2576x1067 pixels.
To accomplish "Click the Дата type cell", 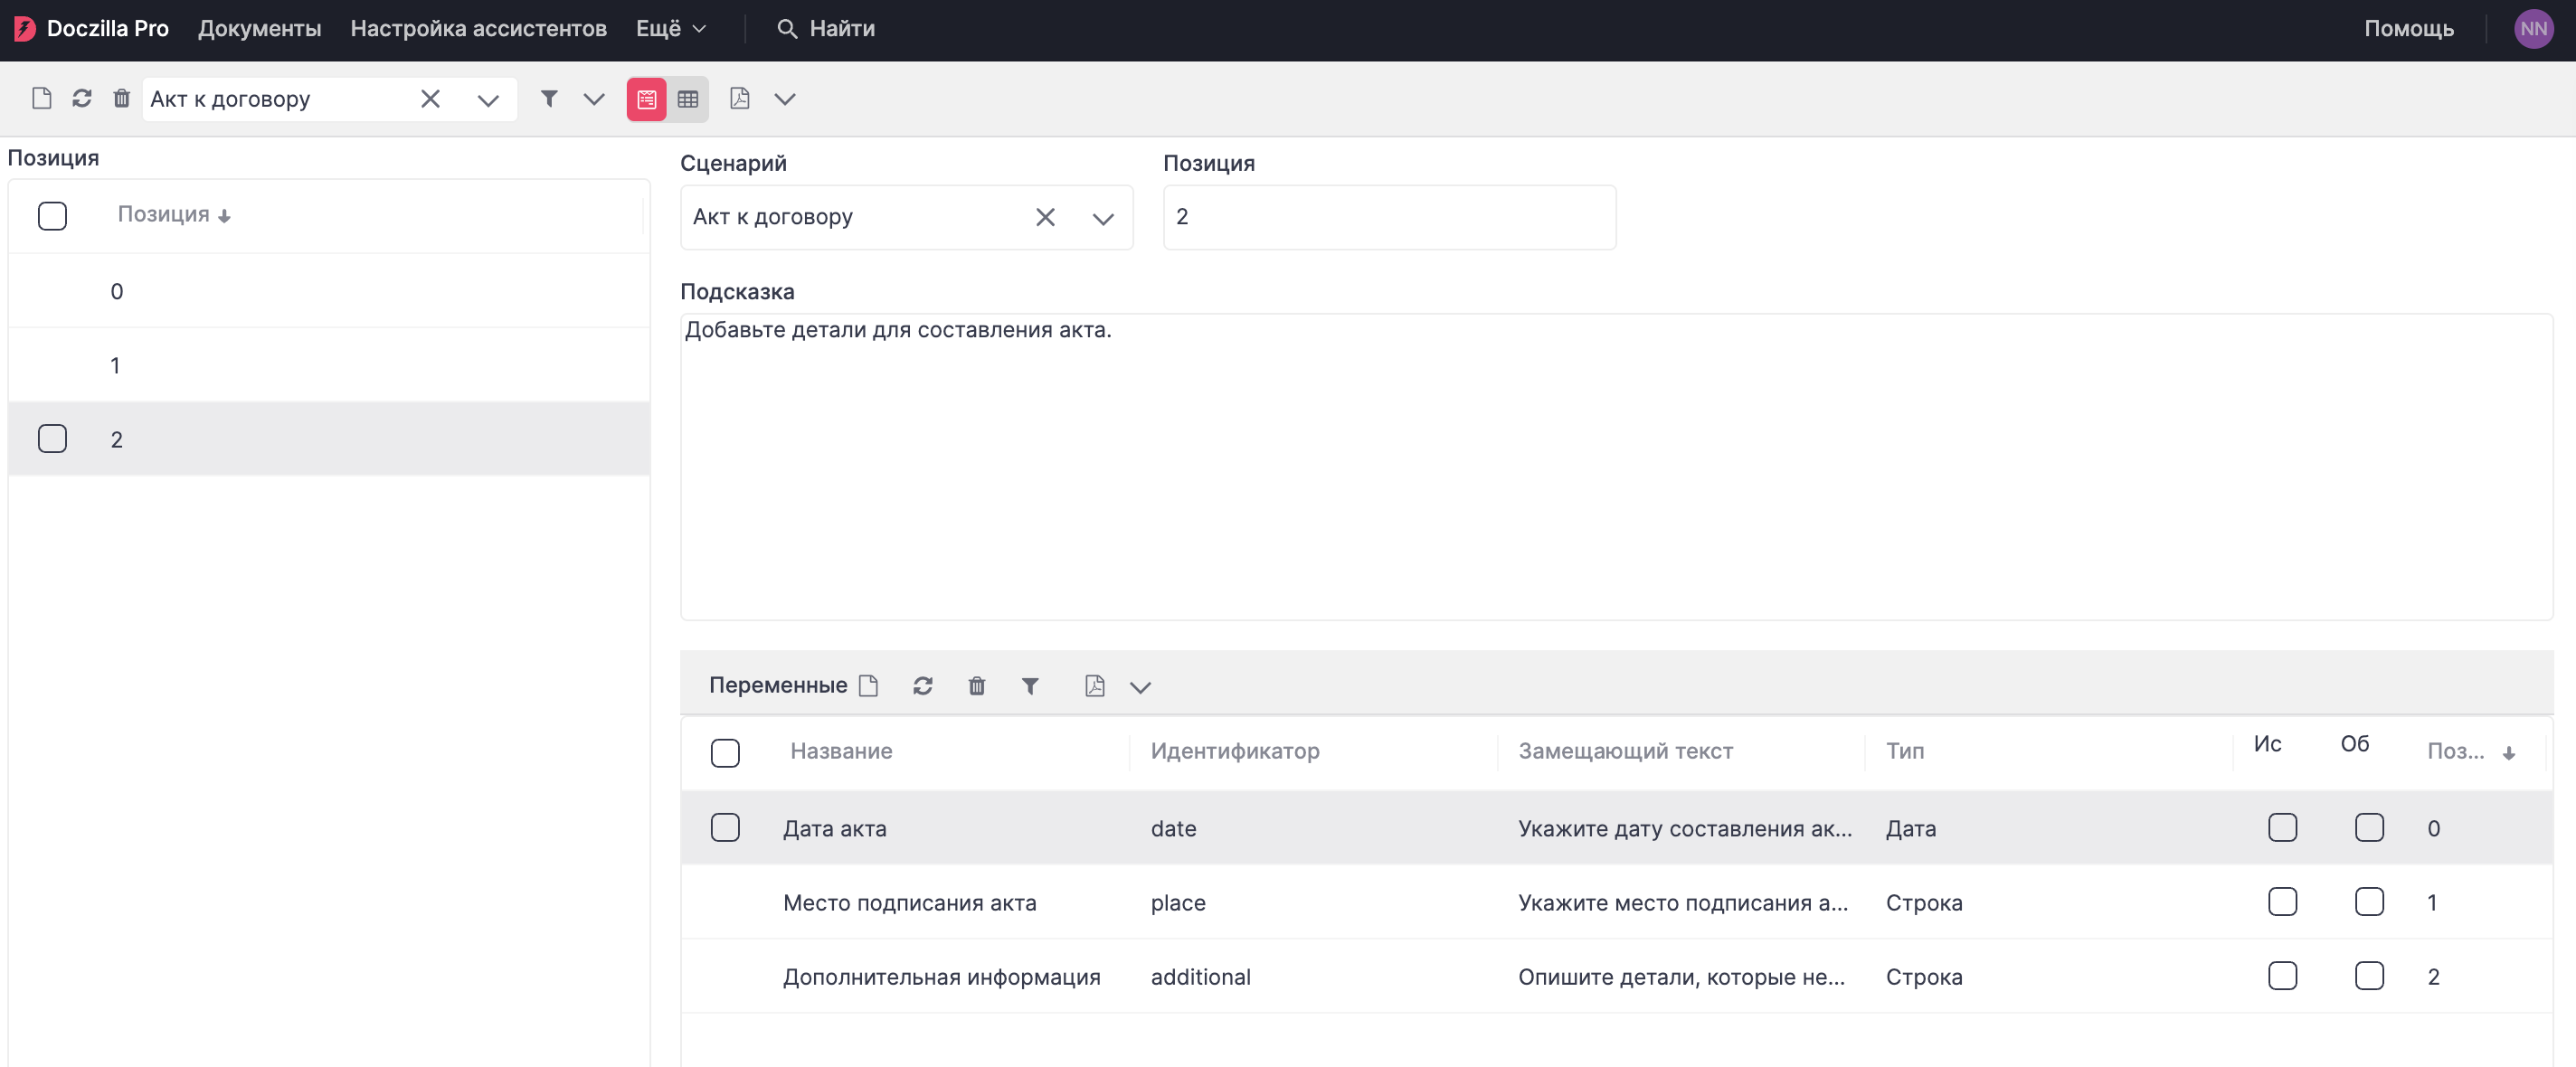I will (x=1911, y=829).
